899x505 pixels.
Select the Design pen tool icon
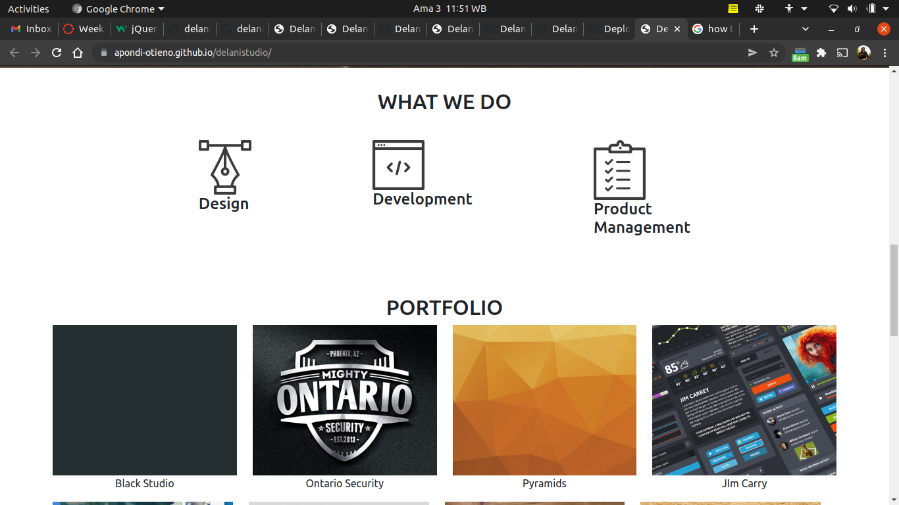pos(224,164)
